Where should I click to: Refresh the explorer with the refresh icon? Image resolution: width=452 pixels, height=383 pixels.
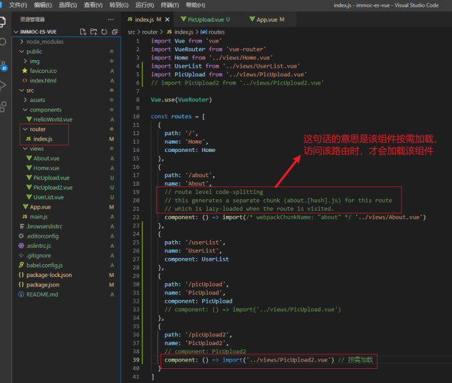pos(104,32)
